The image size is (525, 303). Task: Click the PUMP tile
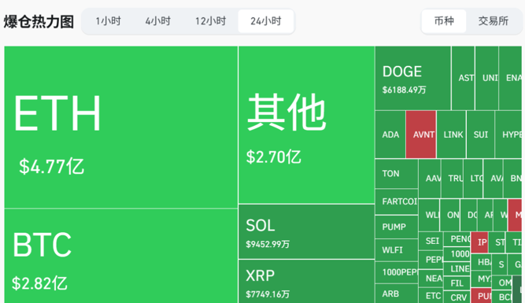coord(397,227)
